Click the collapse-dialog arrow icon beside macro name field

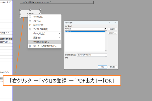tap(106, 29)
